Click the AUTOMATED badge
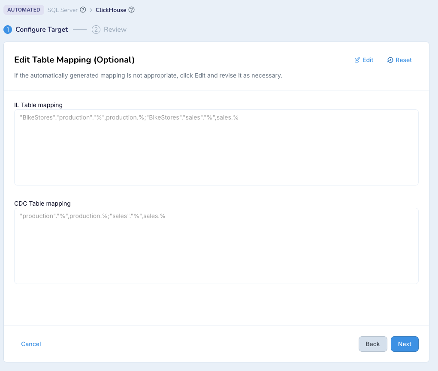438x371 pixels. (x=24, y=10)
